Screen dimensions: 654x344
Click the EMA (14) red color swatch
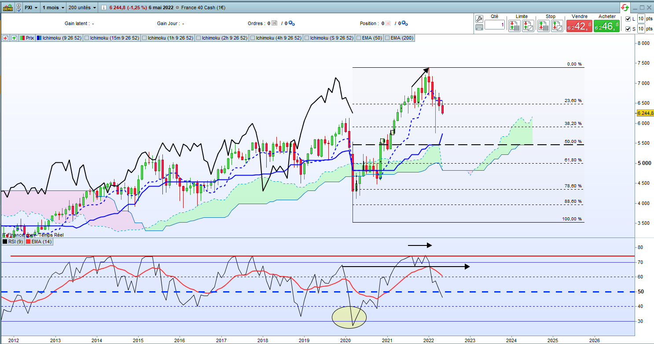coord(28,241)
